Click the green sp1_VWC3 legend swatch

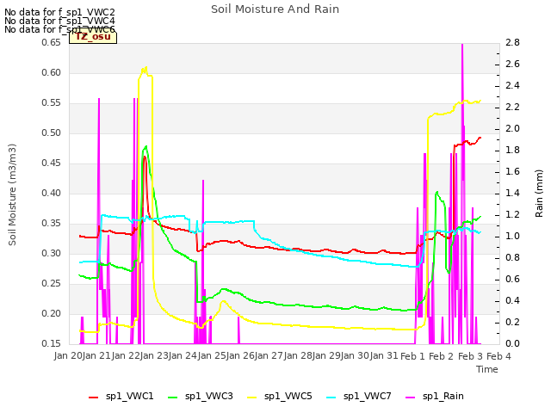point(173,398)
